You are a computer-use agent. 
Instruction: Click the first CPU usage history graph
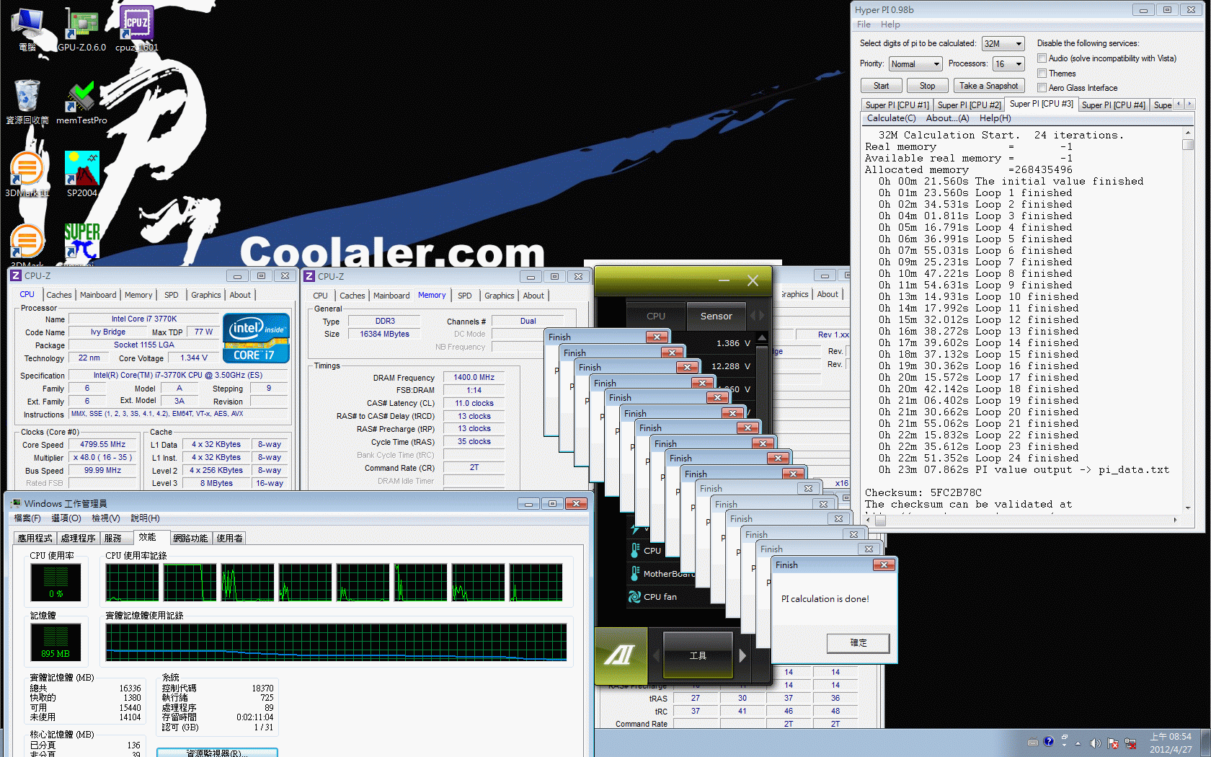132,583
